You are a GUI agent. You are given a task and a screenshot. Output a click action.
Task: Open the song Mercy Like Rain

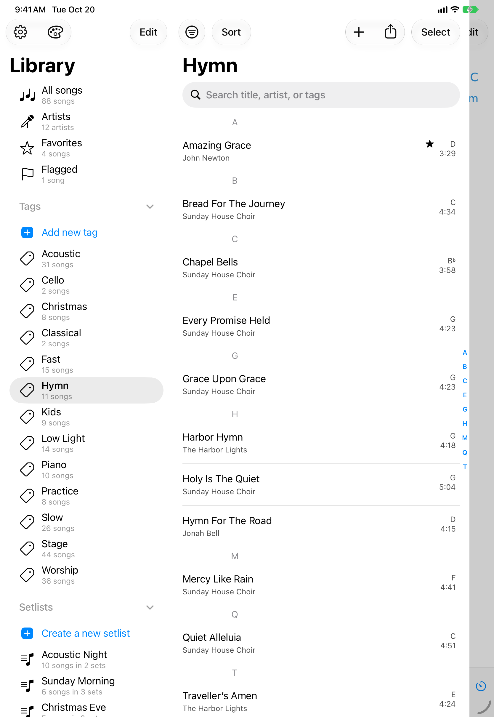pos(321,585)
